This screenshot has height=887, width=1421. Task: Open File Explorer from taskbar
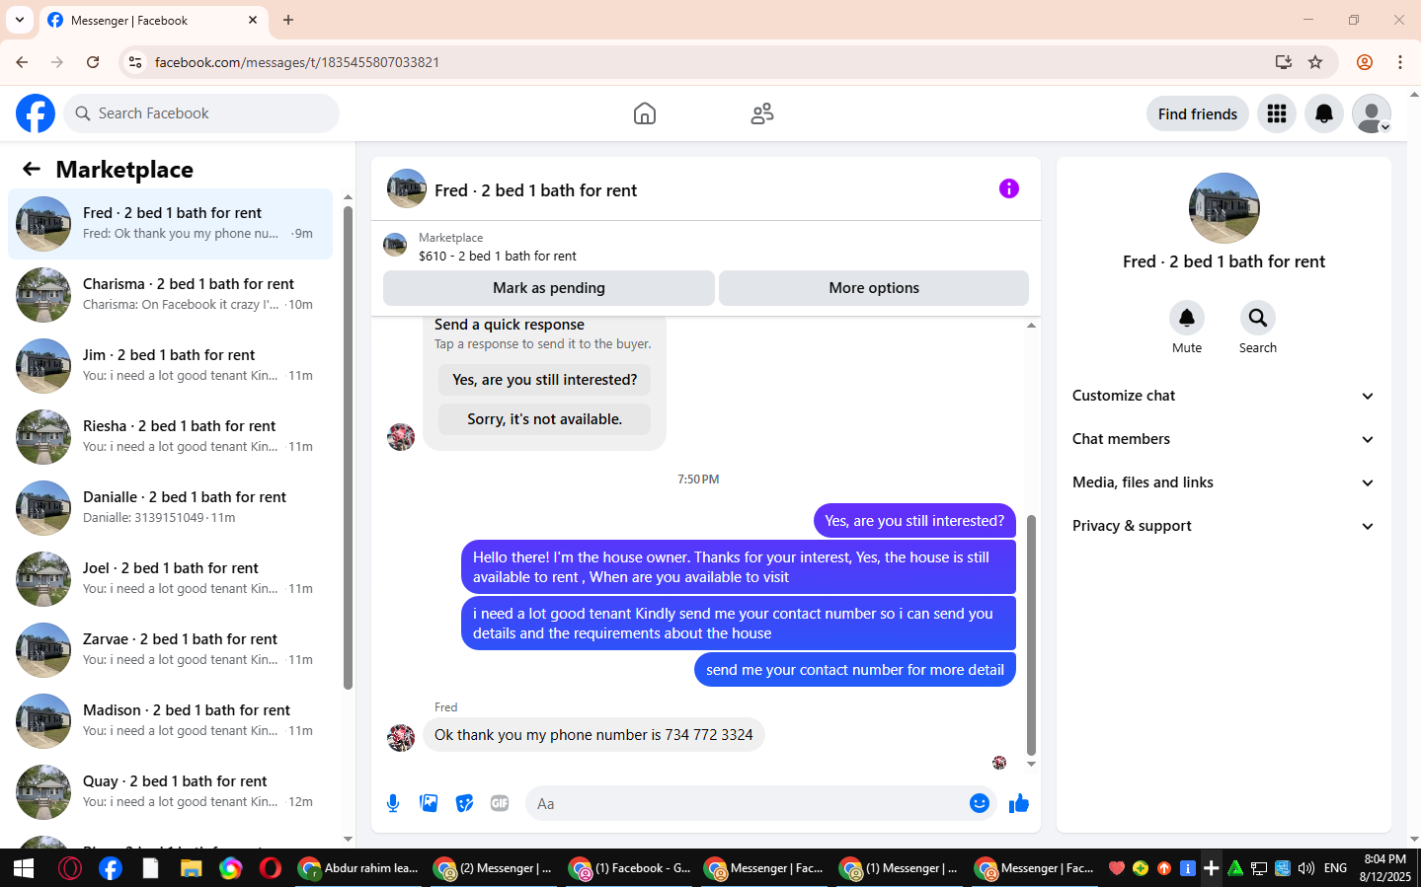pyautogui.click(x=191, y=868)
